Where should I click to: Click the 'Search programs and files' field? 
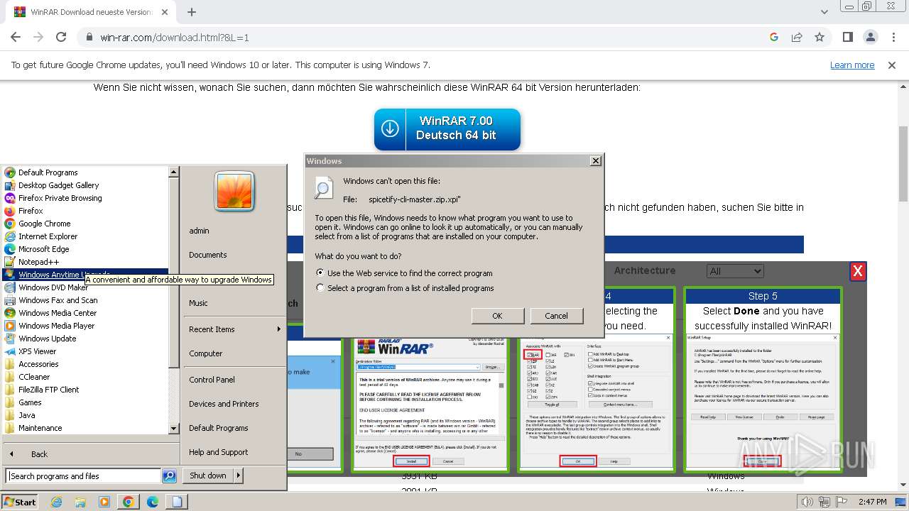click(x=83, y=476)
